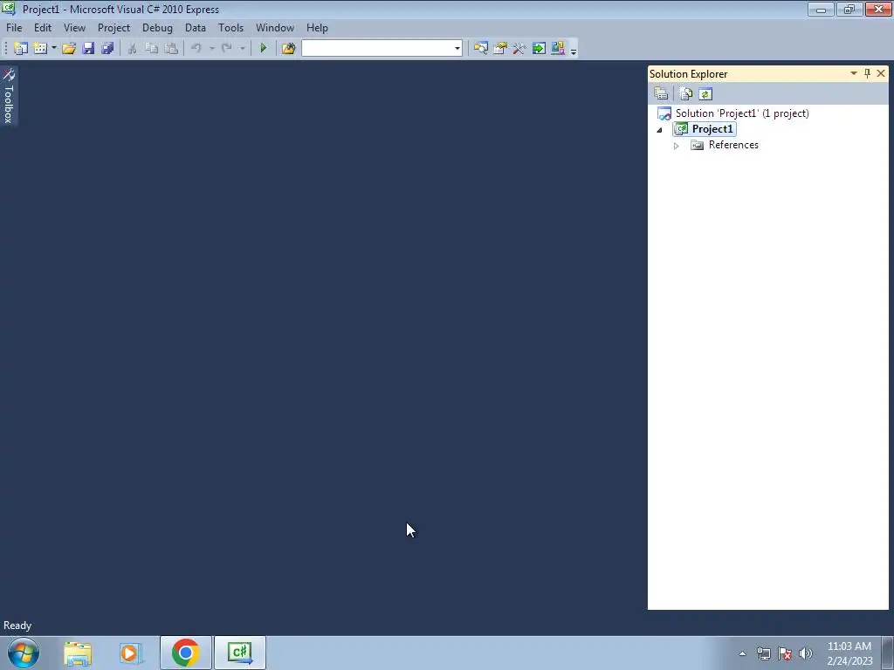Click the Action Center flag tray icon
The width and height of the screenshot is (894, 670).
pos(785,653)
